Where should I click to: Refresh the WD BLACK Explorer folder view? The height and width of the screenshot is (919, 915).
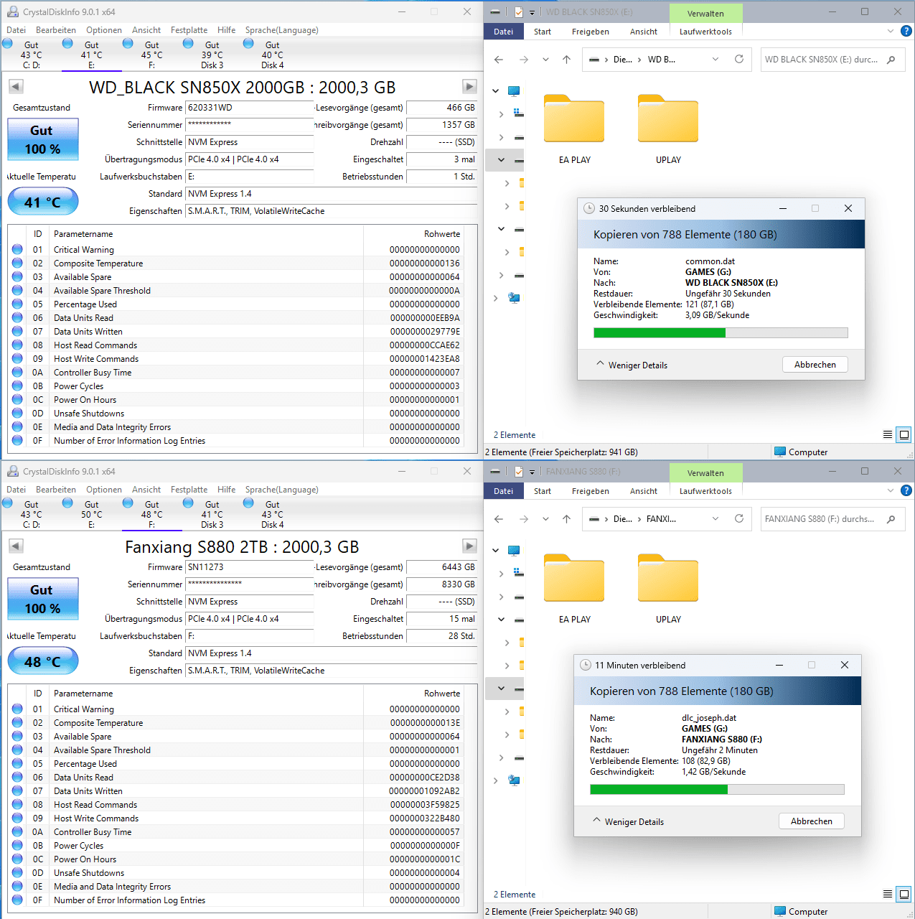point(739,60)
